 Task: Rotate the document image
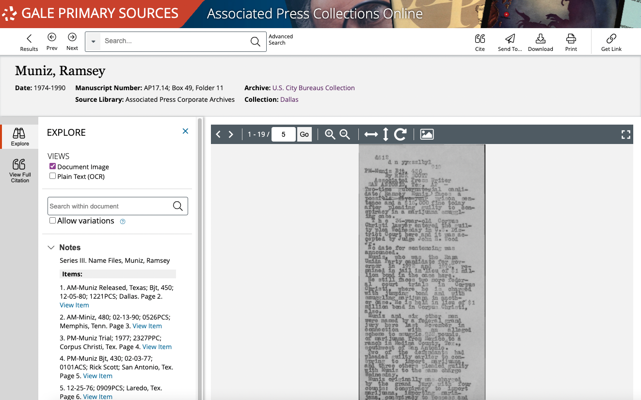point(401,134)
